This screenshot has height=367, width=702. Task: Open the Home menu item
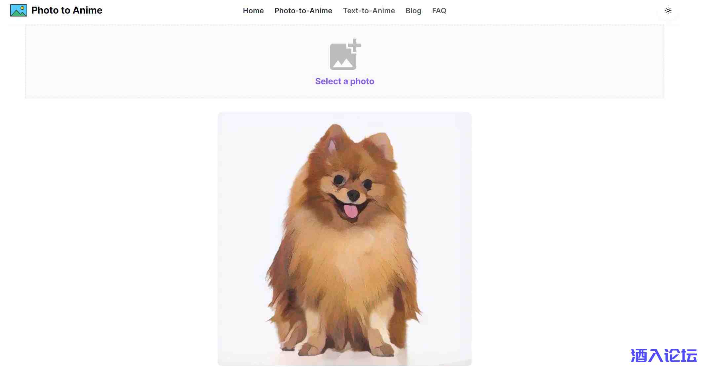[x=253, y=11]
